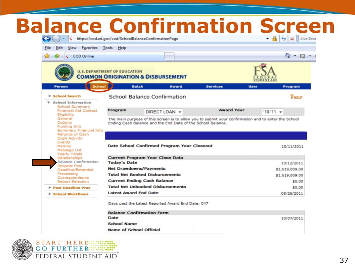Click the Live Search box
The image size is (355, 266).
pos(308,39)
